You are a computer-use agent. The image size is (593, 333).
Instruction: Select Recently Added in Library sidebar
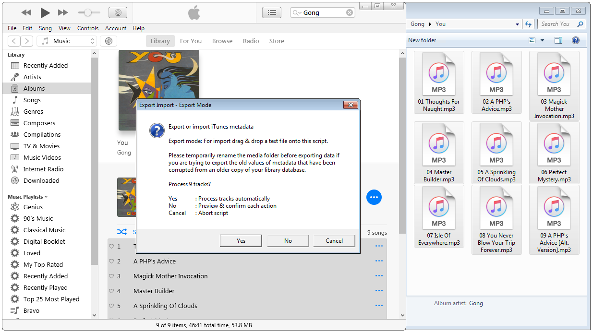click(x=46, y=65)
